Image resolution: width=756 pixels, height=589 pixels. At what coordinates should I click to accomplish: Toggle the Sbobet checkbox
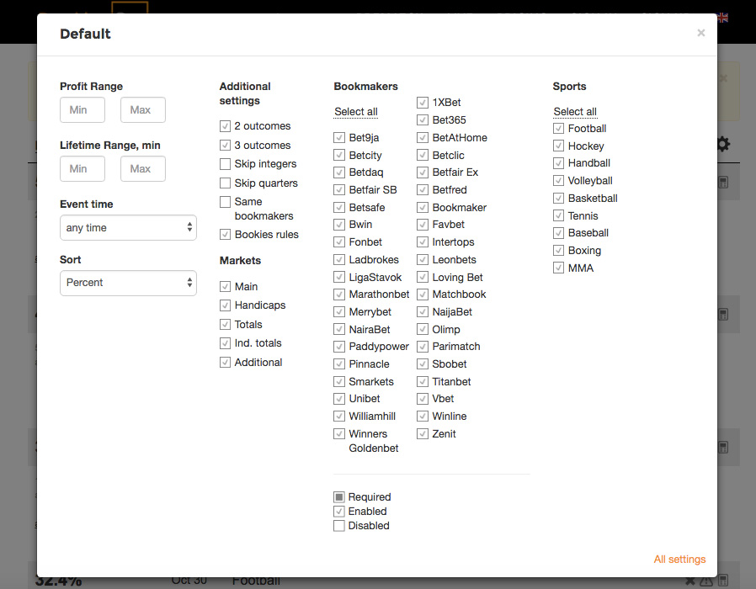pyautogui.click(x=423, y=363)
